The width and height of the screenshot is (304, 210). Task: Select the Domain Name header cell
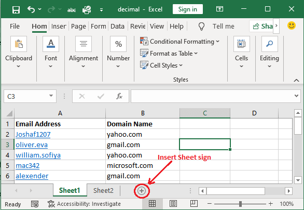(143, 124)
